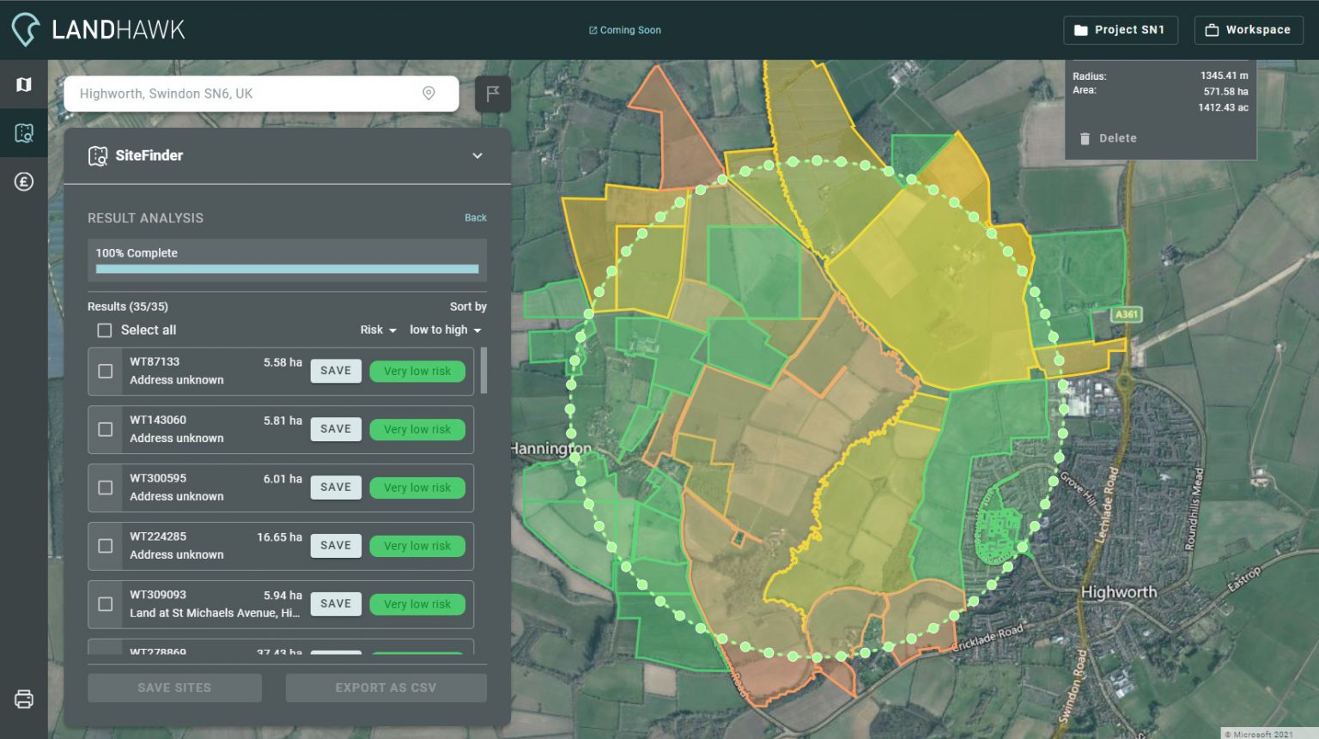This screenshot has height=739, width=1319.
Task: Delete the radius selection using the trash icon
Action: (x=1085, y=137)
